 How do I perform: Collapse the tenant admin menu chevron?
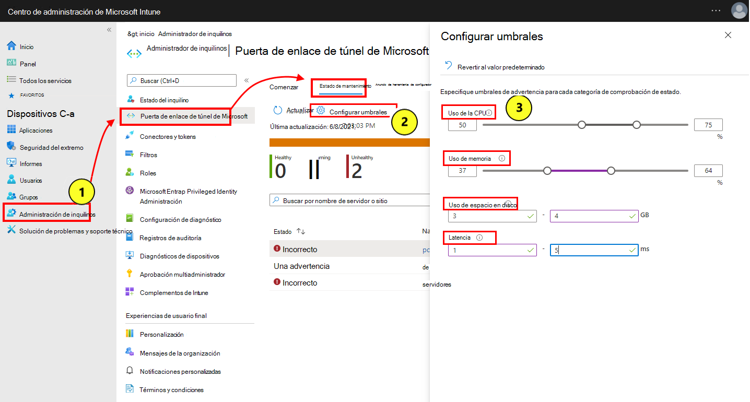pos(247,80)
